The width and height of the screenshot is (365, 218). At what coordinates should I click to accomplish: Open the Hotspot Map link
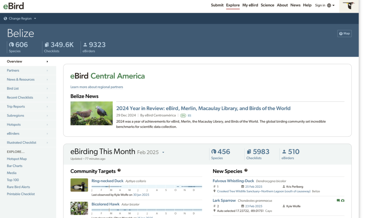coord(17,159)
